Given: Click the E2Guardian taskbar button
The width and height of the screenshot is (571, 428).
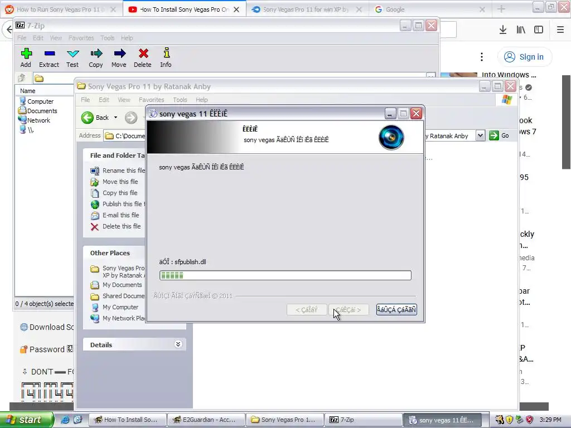Looking at the screenshot, I should click(x=205, y=420).
